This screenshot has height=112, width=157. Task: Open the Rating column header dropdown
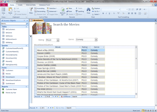tap(89, 47)
